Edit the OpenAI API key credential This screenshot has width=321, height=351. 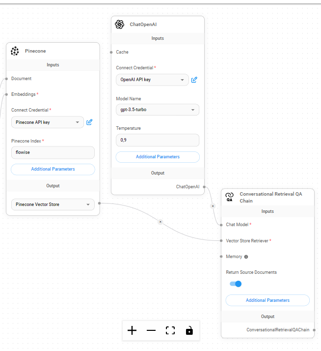(x=194, y=80)
